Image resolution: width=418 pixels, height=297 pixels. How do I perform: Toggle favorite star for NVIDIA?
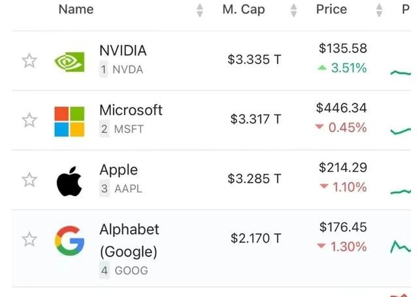[29, 61]
